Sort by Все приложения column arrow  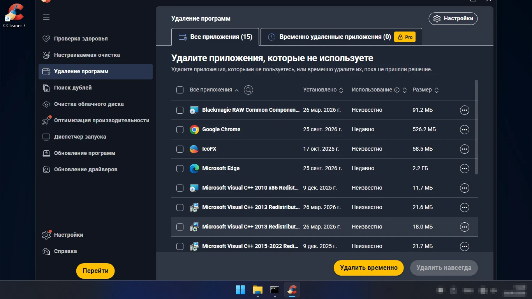pos(236,90)
